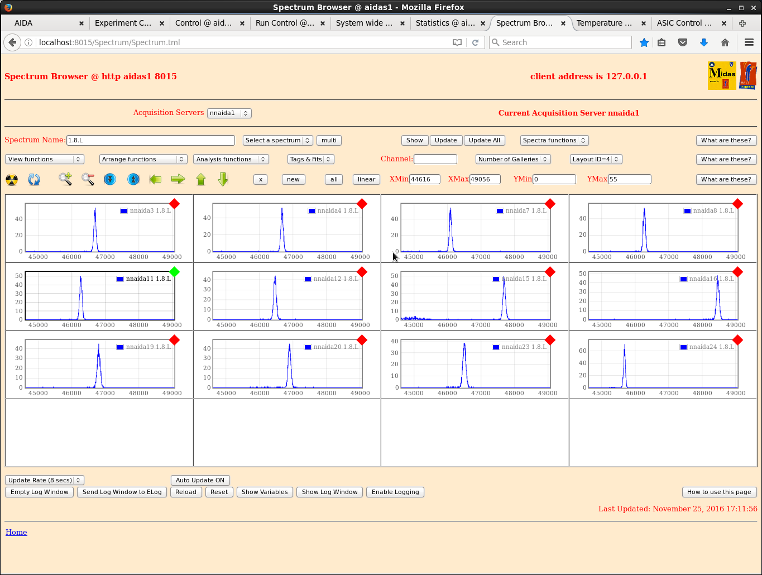This screenshot has height=575, width=762.
Task: Open the Layout ID=4 dropdown
Action: [x=596, y=160]
